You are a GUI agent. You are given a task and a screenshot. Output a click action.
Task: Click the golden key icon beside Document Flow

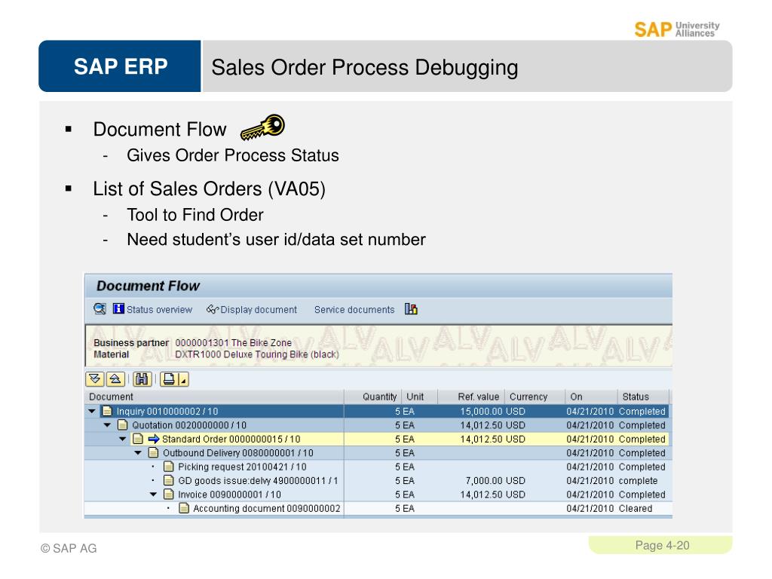263,127
